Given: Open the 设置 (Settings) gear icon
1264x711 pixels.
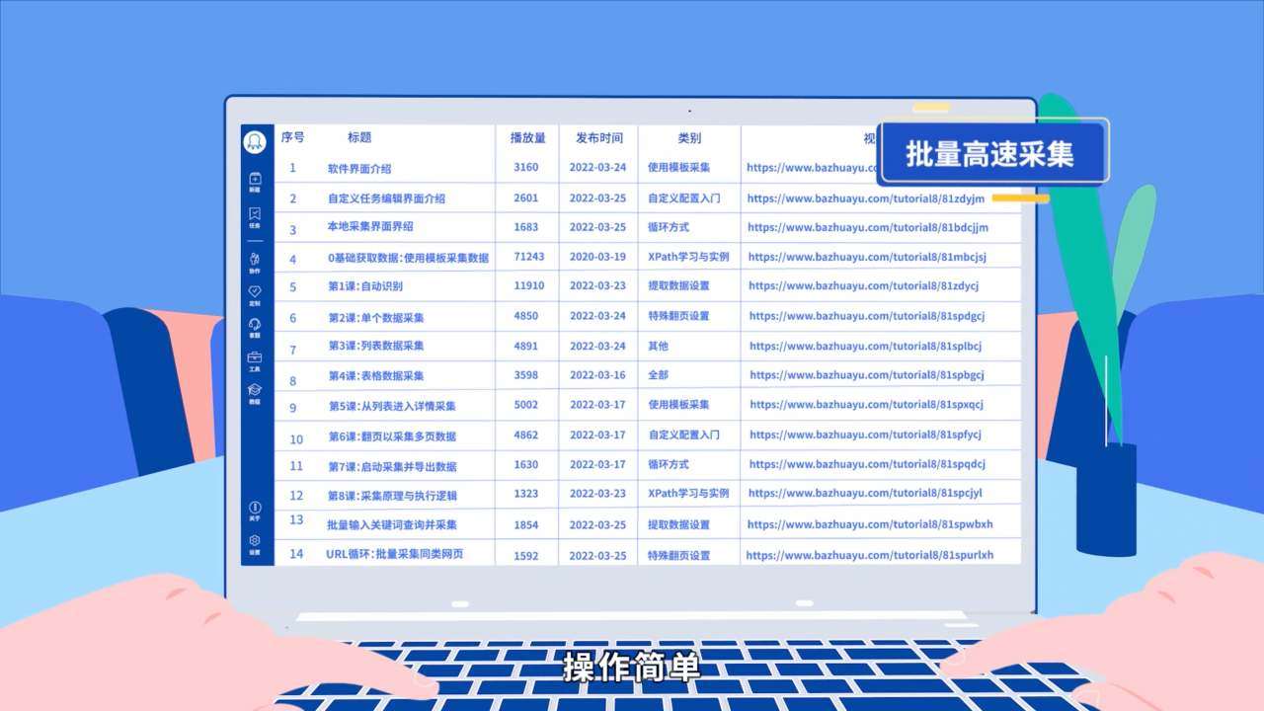Looking at the screenshot, I should click(255, 541).
